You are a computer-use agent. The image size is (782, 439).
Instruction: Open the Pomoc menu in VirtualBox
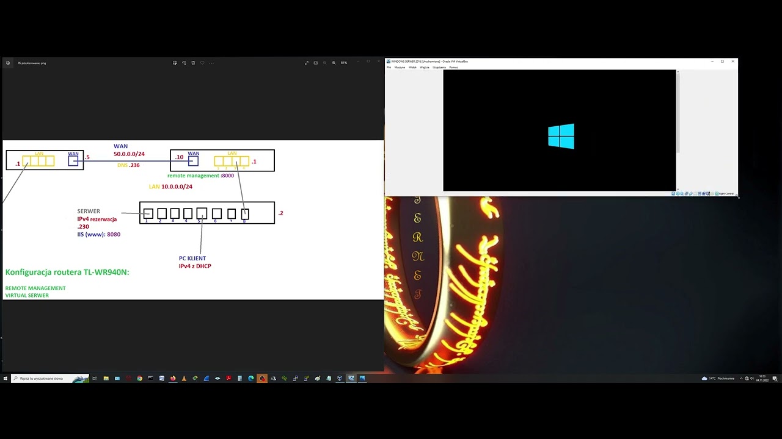453,67
